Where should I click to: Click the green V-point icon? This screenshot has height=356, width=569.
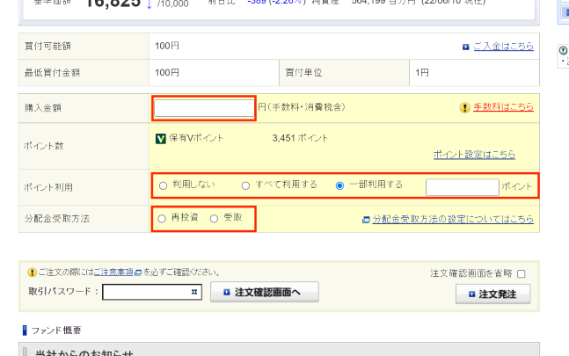[x=161, y=138]
